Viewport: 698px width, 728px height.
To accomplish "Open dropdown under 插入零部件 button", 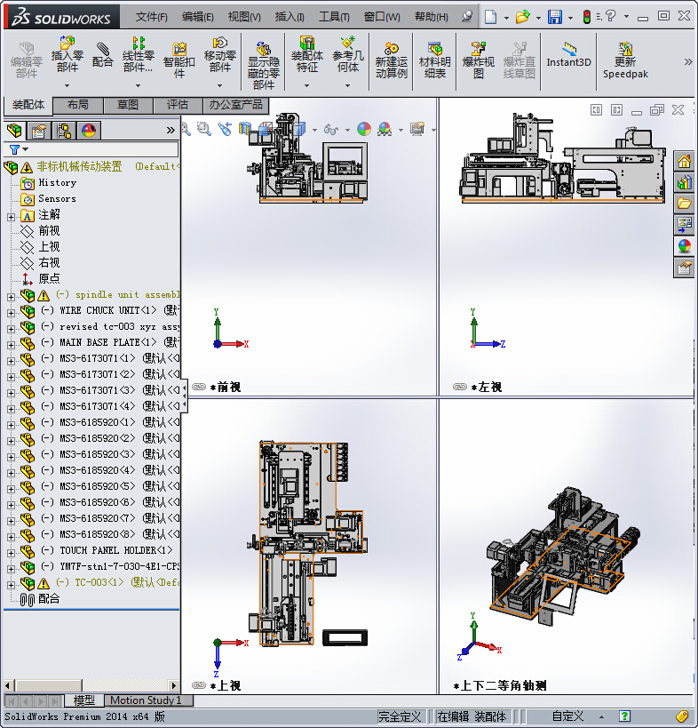I will tap(67, 85).
